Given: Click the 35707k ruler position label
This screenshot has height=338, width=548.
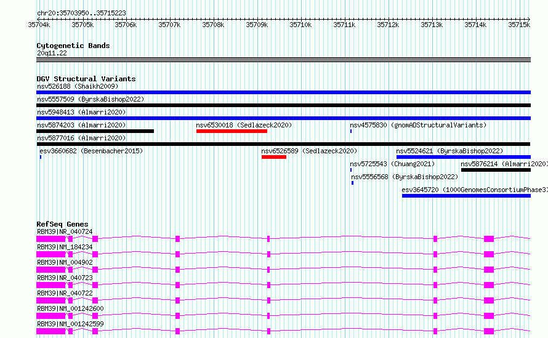Looking at the screenshot, I should click(x=169, y=25).
